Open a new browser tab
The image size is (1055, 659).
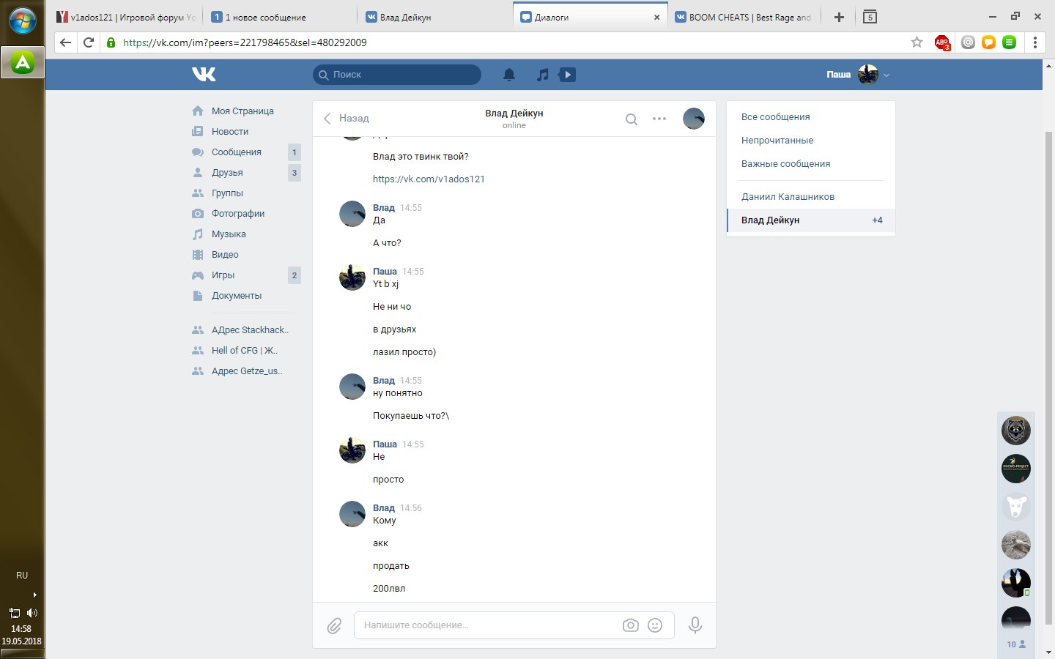840,17
